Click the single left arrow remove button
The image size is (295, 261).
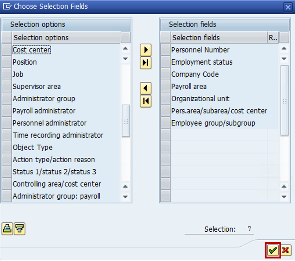click(x=145, y=88)
